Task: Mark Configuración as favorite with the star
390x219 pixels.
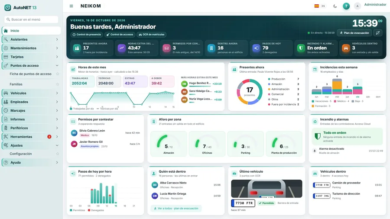Action: pos(58,154)
